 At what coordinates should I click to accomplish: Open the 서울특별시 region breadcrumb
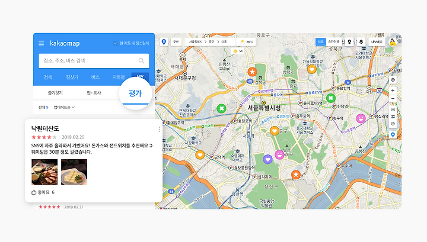pos(196,42)
